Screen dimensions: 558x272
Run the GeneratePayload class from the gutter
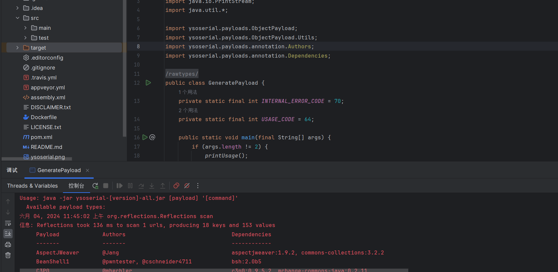(148, 83)
